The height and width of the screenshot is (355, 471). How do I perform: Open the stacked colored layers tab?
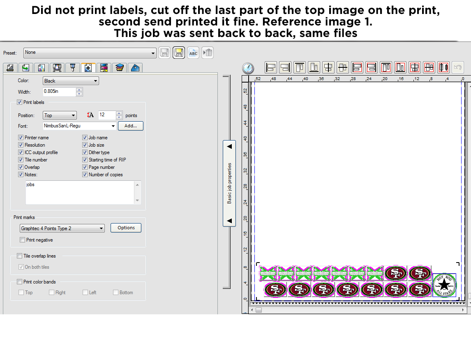pos(120,68)
